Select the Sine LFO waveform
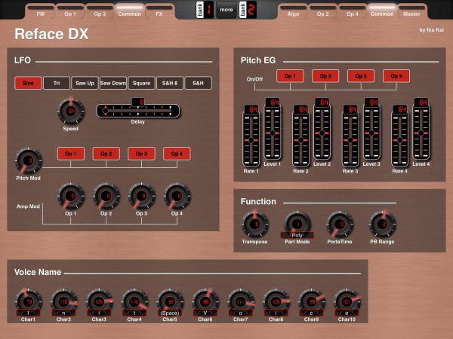Screen dimensions: 453x339 [x=28, y=83]
